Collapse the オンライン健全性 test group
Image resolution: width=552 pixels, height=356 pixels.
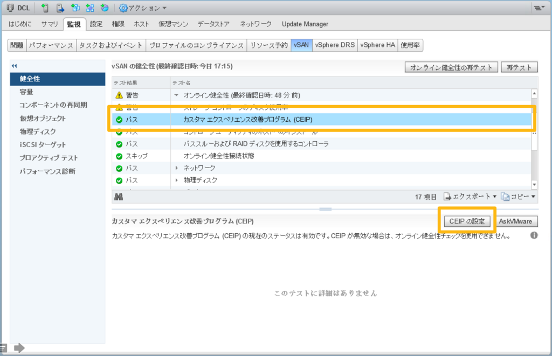click(x=176, y=95)
